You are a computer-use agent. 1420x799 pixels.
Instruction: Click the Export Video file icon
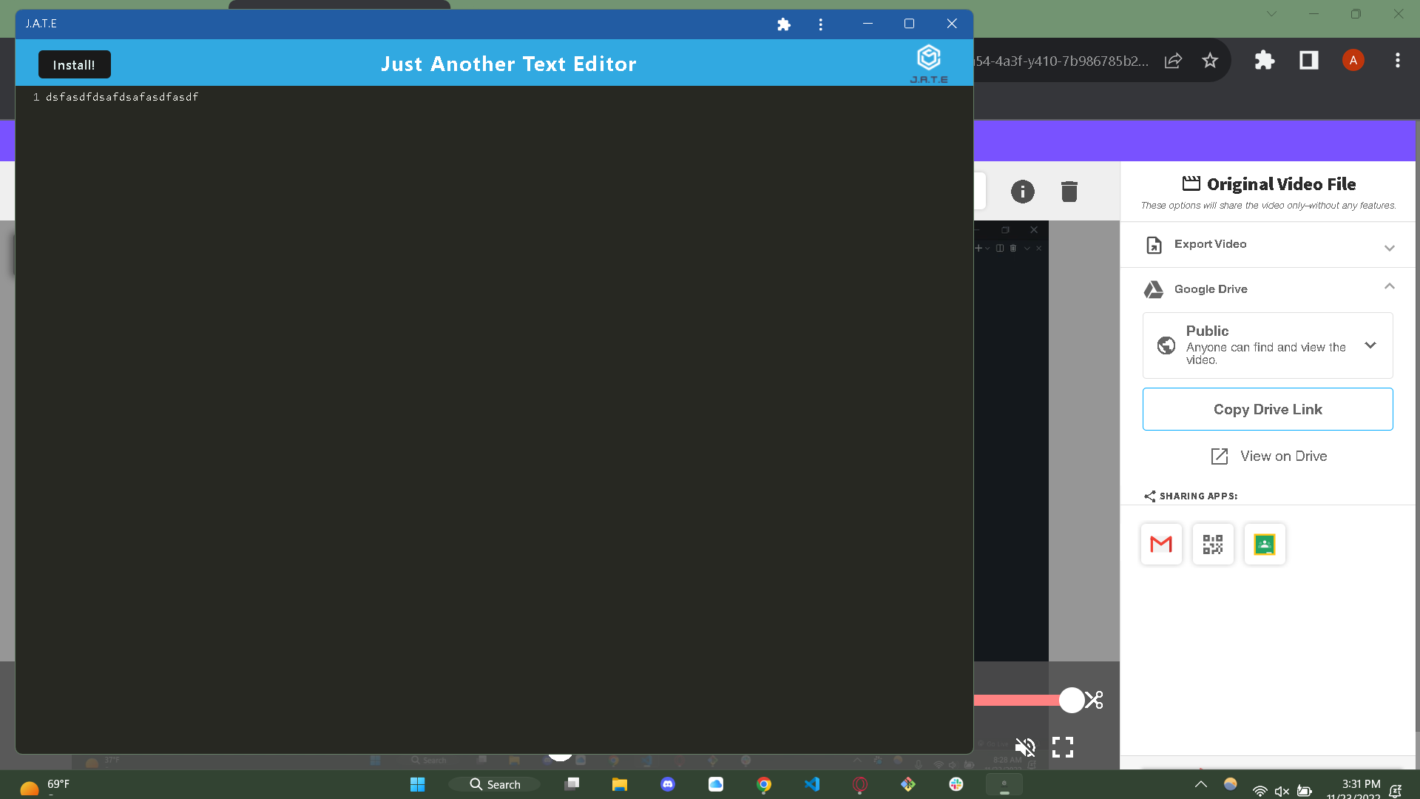tap(1154, 245)
